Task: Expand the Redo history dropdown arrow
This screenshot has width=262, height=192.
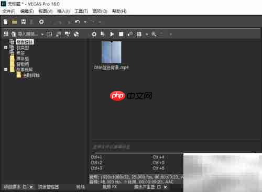Action: [100, 22]
